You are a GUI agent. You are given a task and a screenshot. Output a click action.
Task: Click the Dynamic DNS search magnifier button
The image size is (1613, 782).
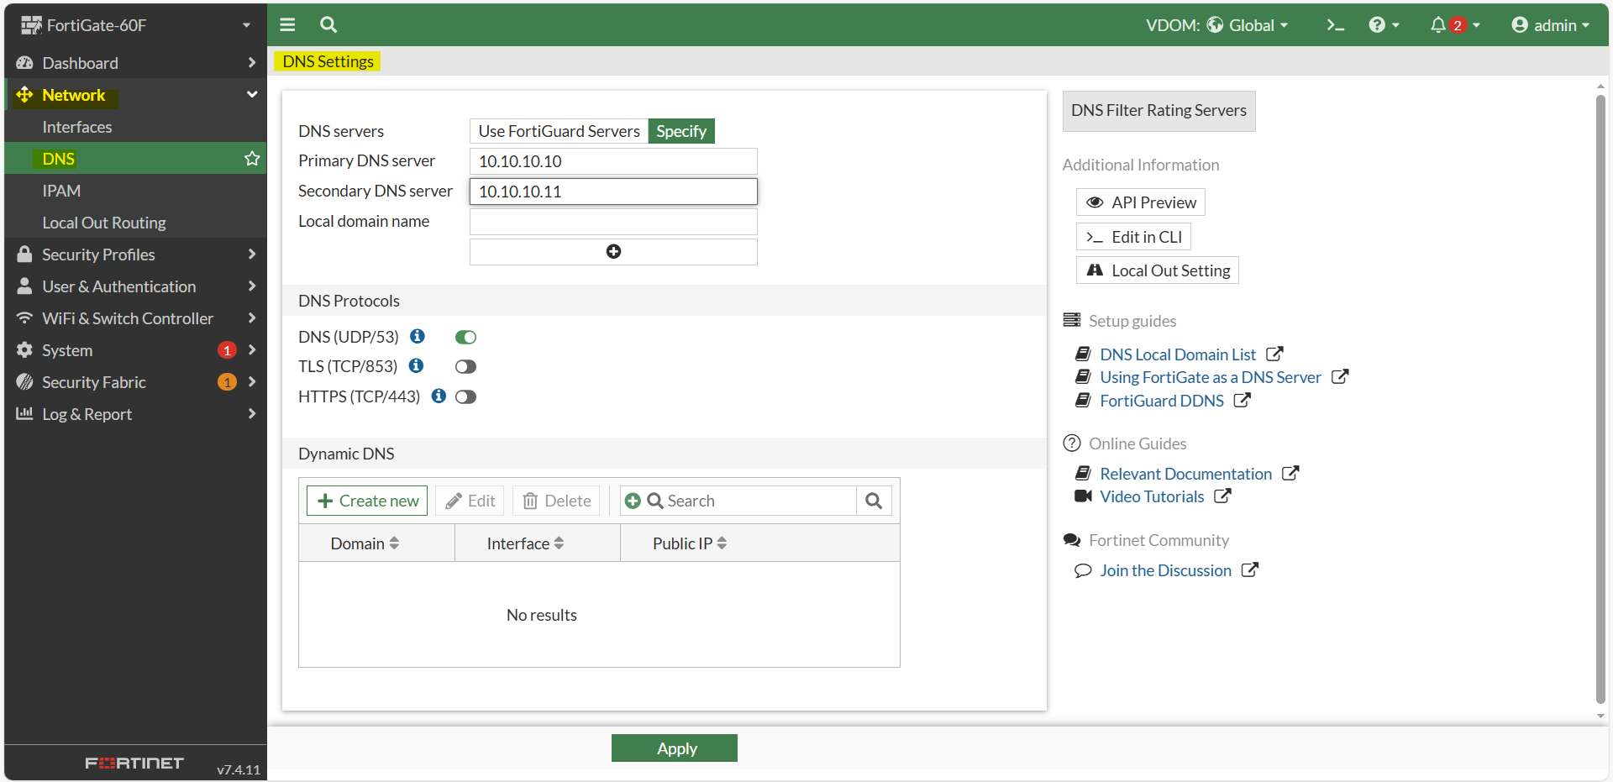pos(874,501)
